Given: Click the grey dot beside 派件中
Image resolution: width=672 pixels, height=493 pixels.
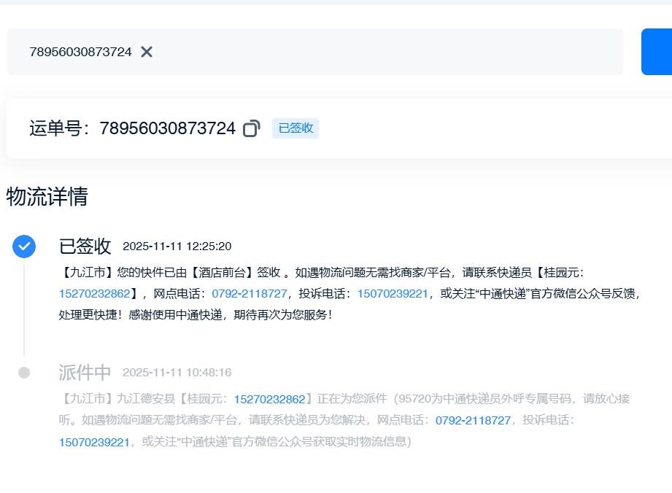Looking at the screenshot, I should click(24, 373).
